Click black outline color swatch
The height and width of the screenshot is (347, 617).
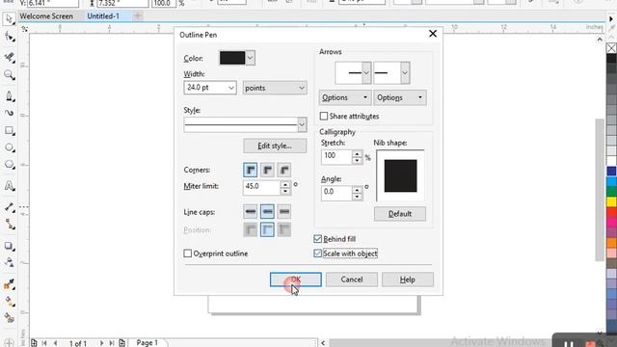(x=232, y=58)
